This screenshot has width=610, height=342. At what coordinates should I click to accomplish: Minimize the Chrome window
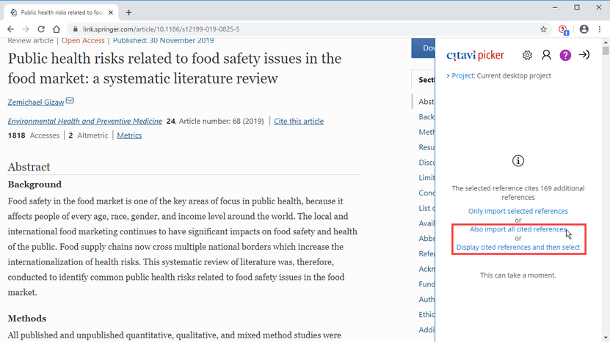(x=555, y=7)
